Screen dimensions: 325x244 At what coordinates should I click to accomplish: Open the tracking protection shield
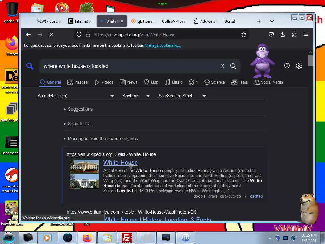pyautogui.click(x=79, y=34)
